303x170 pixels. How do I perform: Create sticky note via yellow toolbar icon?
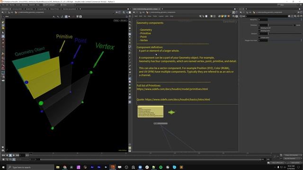point(222,17)
